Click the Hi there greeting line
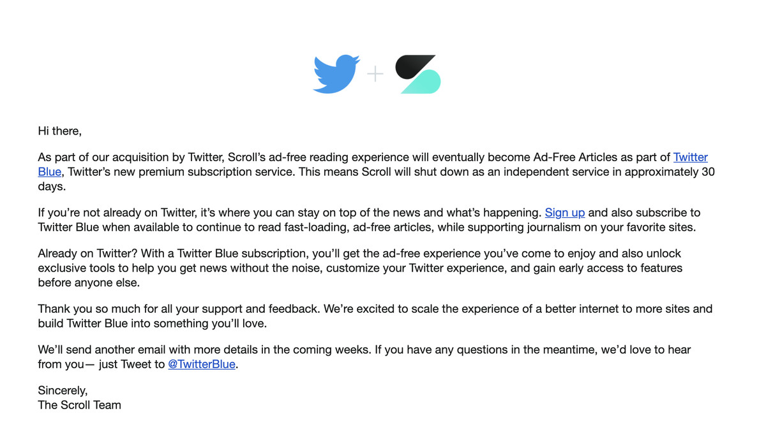This screenshot has height=441, width=766. pyautogui.click(x=60, y=131)
